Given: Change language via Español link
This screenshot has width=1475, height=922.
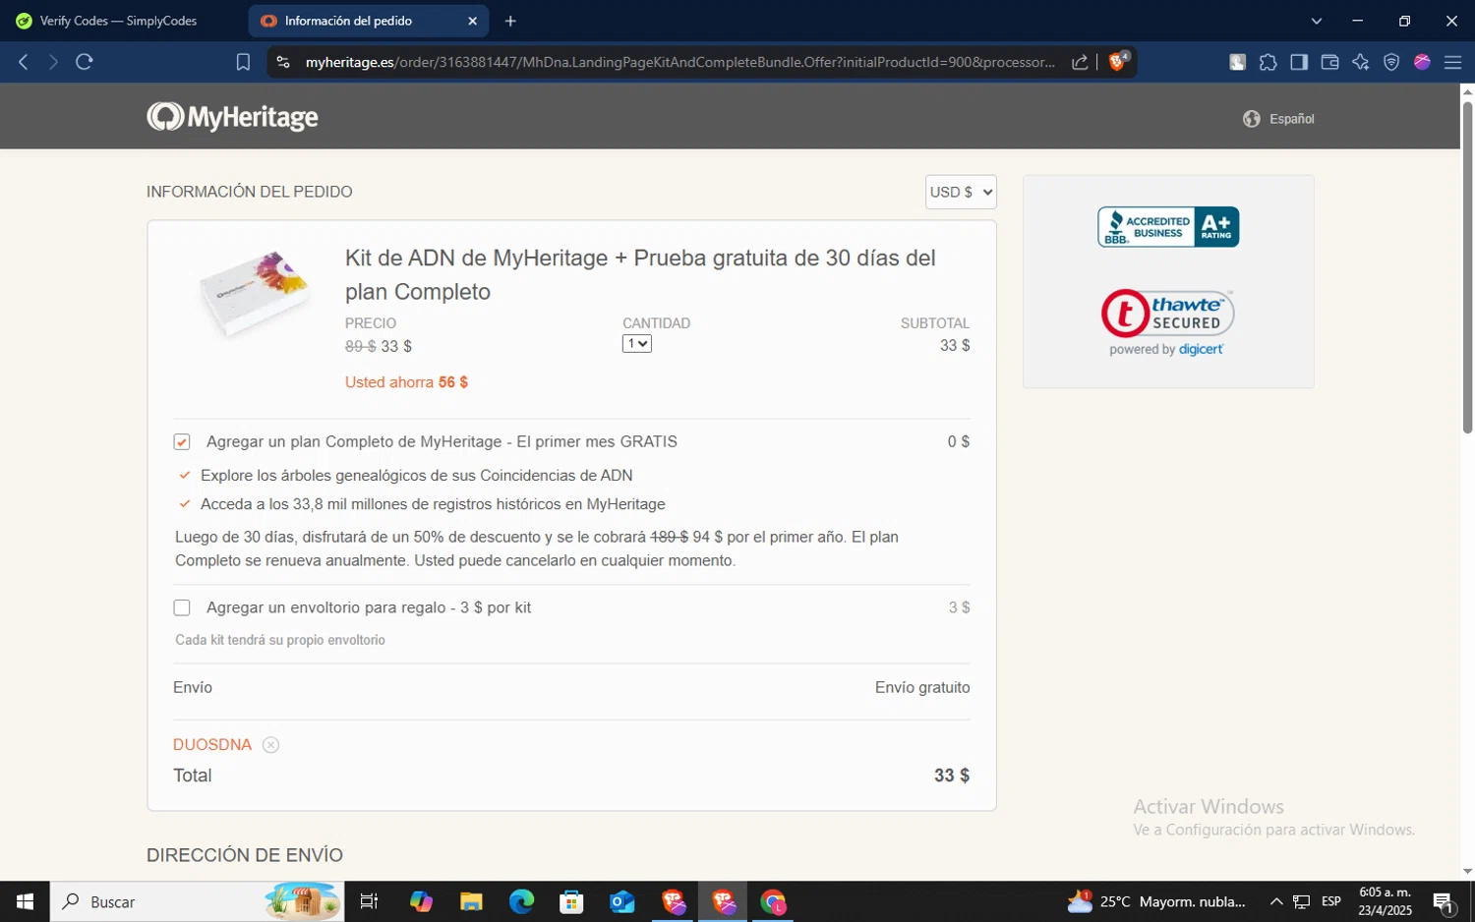Looking at the screenshot, I should tap(1291, 119).
